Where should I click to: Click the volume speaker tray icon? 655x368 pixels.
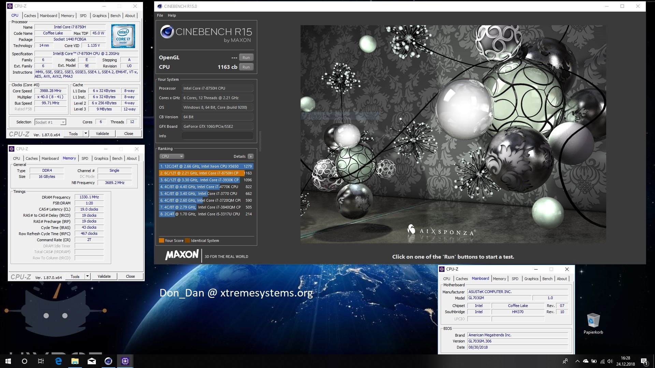(x=610, y=361)
